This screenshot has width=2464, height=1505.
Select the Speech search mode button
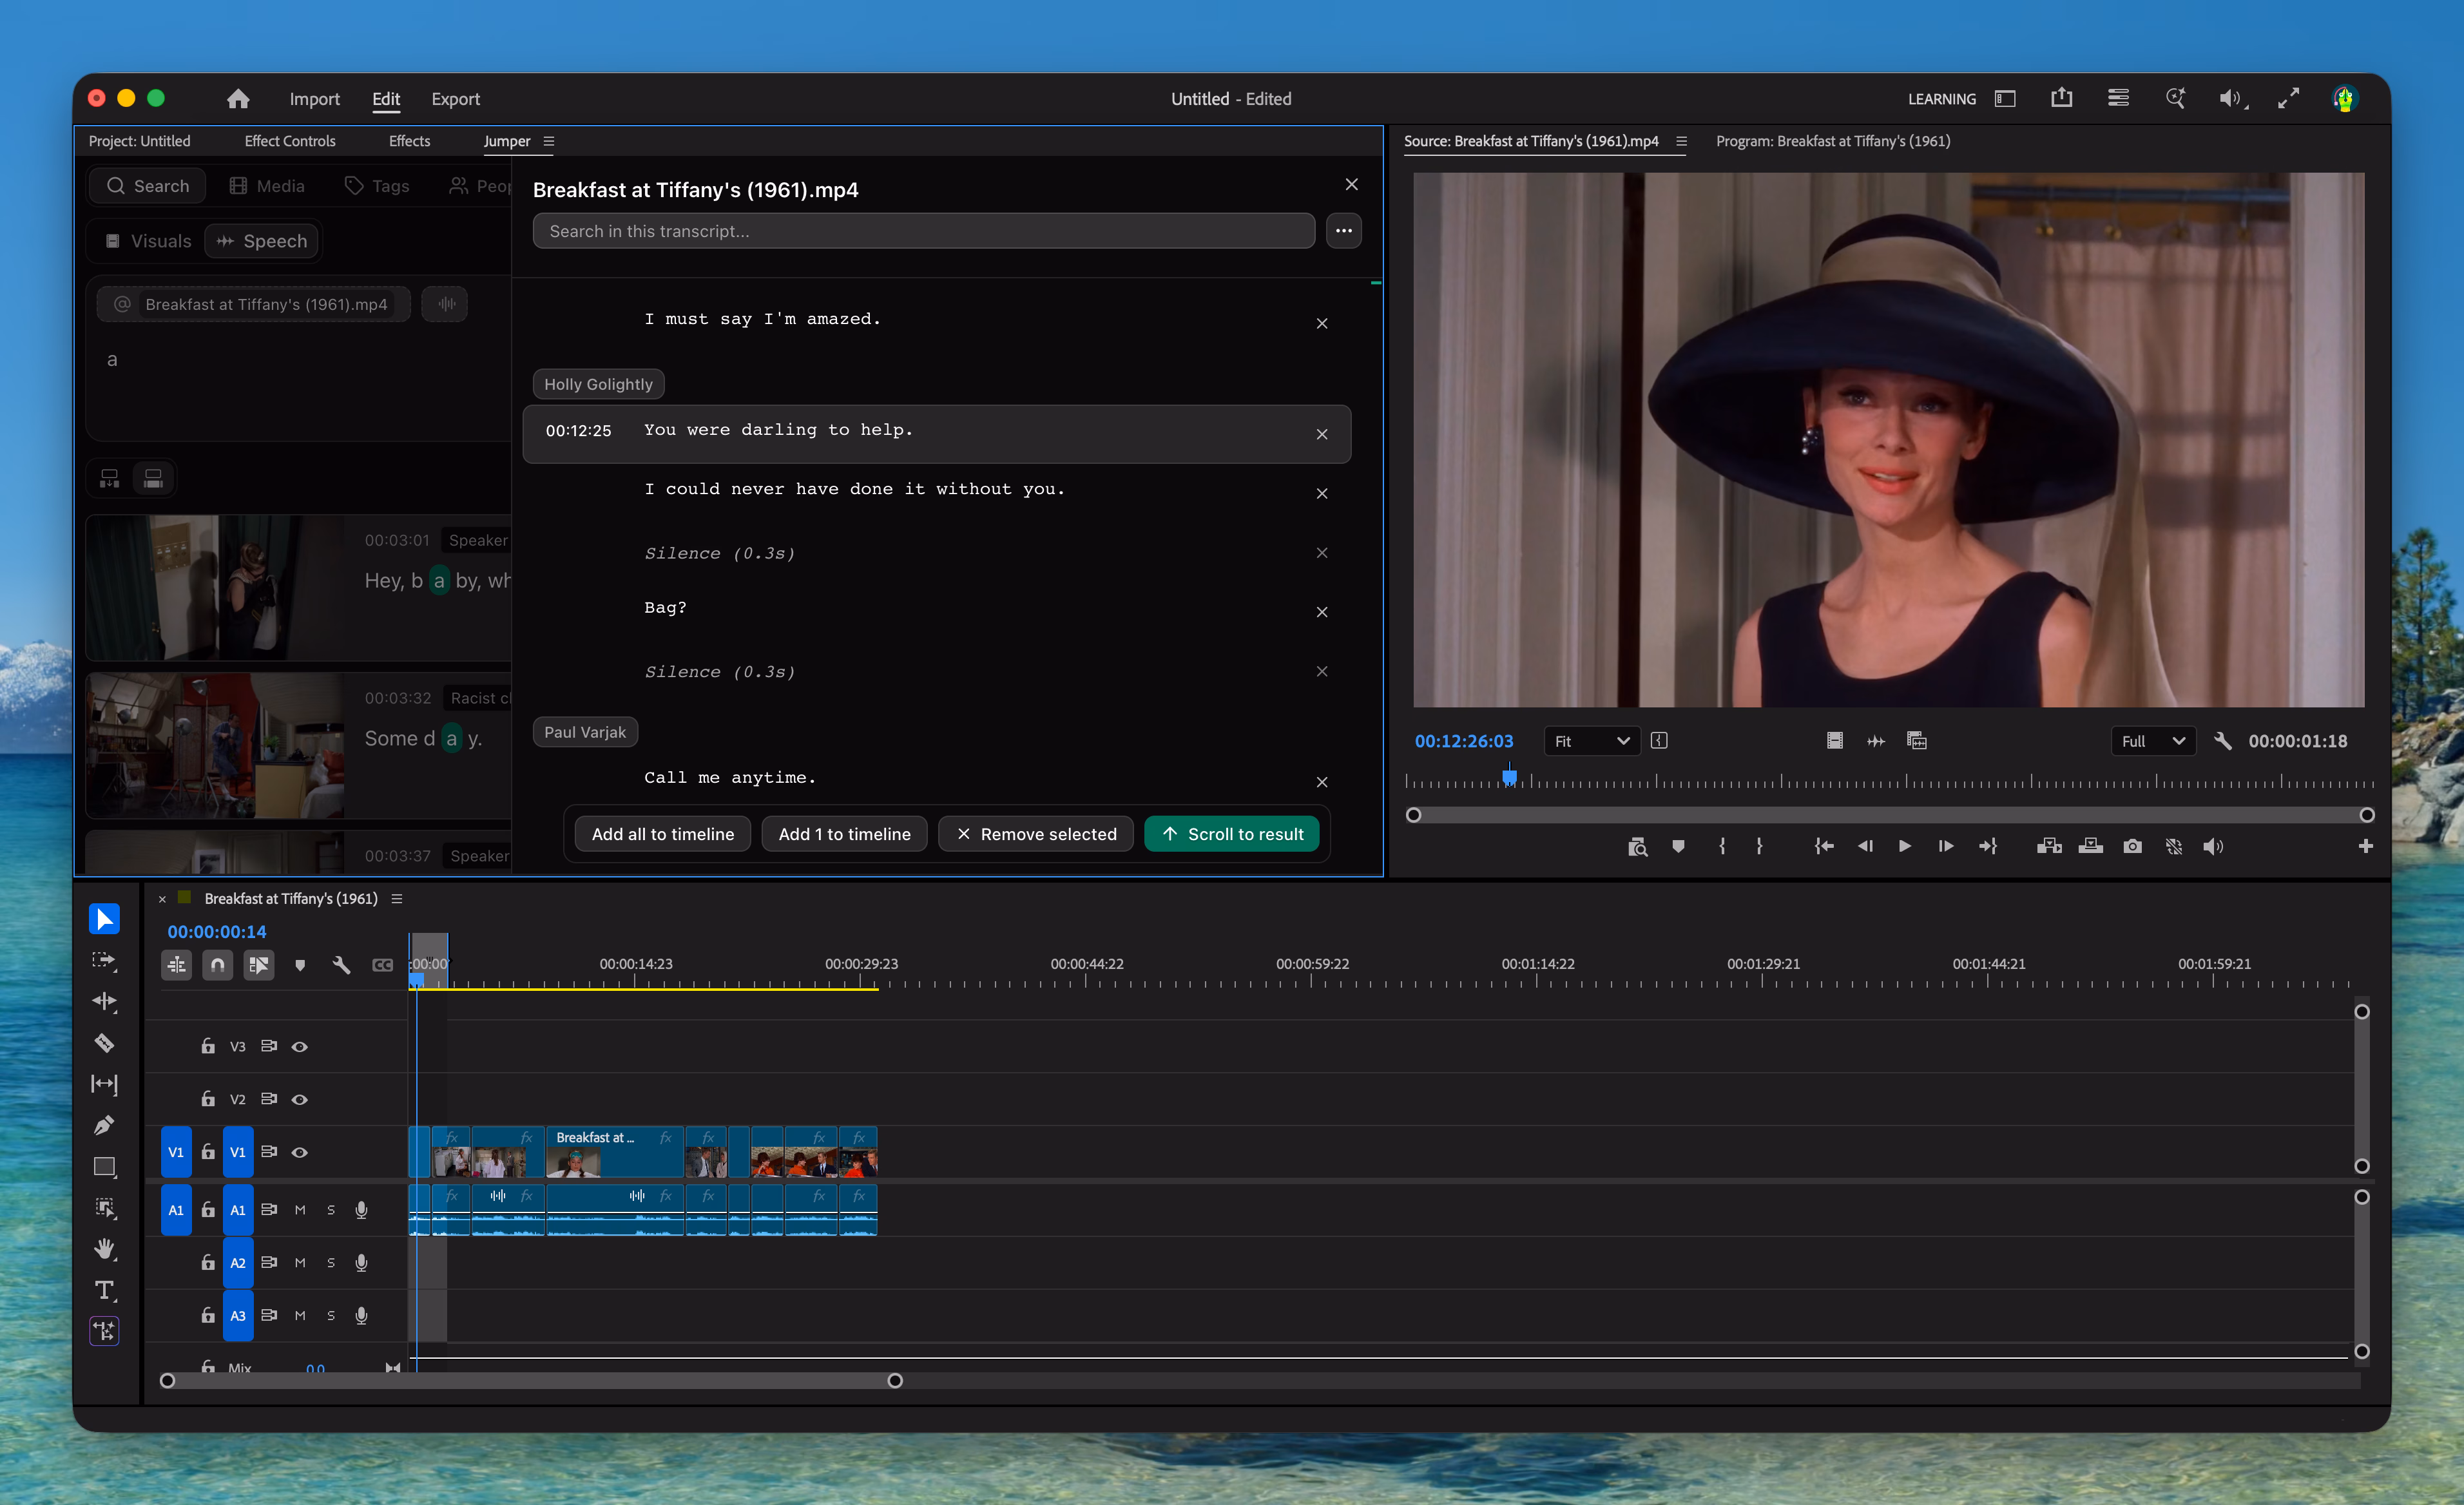[x=262, y=241]
